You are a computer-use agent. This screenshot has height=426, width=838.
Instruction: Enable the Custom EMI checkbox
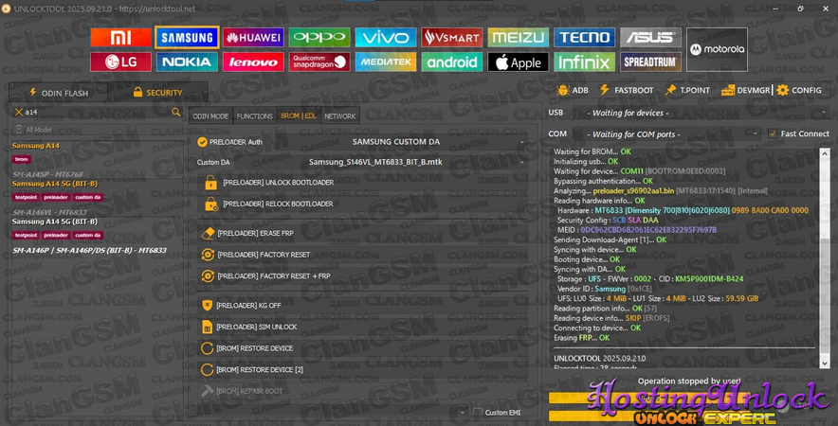[x=478, y=413]
